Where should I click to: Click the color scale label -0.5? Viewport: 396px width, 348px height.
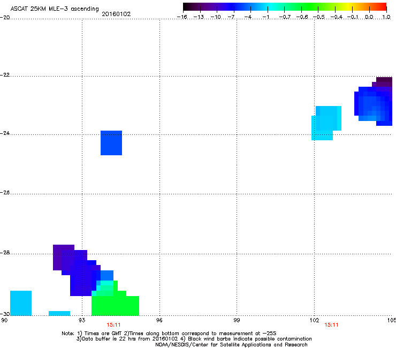[x=319, y=17]
